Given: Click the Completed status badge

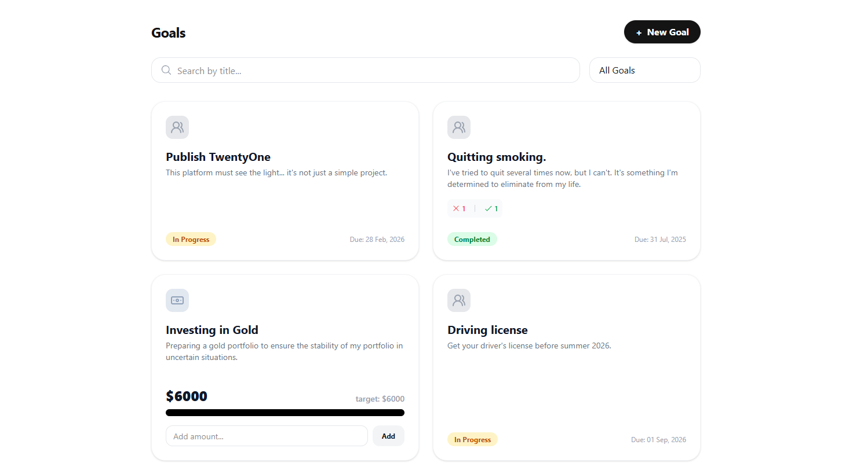Looking at the screenshot, I should [x=472, y=240].
